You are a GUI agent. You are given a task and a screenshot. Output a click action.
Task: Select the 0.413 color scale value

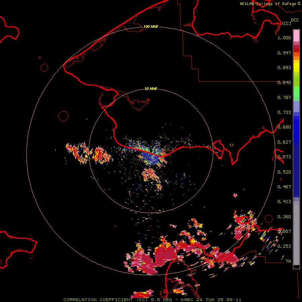284,202
